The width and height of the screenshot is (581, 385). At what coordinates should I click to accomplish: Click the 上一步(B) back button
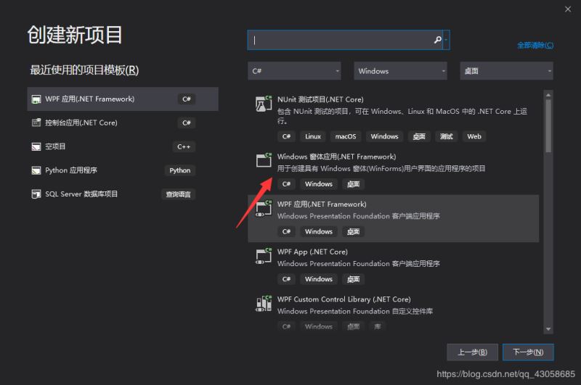point(473,352)
